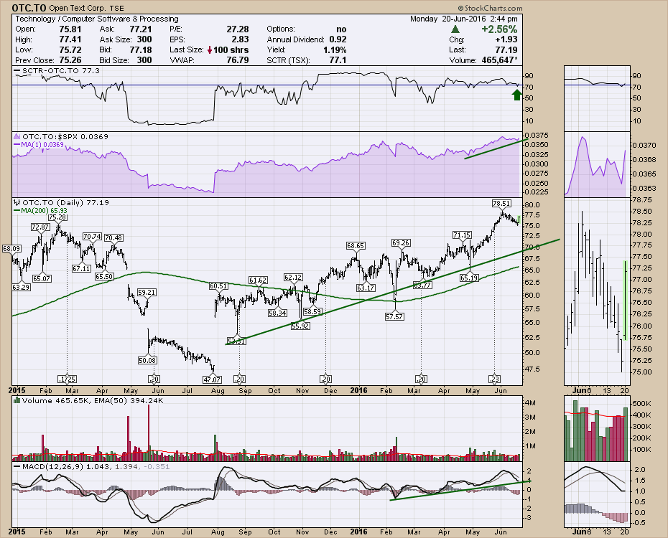Click the 68.65 price peak label
The image size is (668, 538).
click(x=356, y=246)
